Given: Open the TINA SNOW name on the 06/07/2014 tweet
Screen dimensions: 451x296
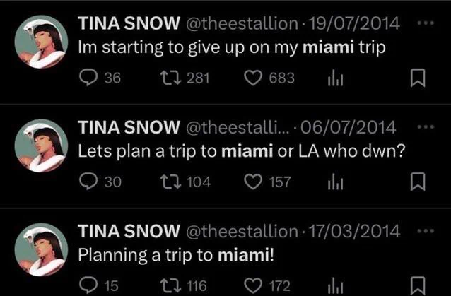Looking at the screenshot, I should tap(129, 127).
